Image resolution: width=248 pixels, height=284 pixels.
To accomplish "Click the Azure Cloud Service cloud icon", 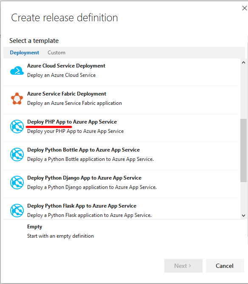I will pos(17,70).
